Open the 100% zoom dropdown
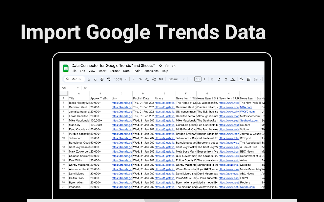324x202 pixels. [120, 79]
